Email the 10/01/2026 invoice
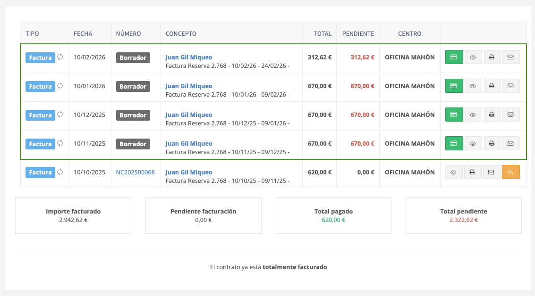The image size is (535, 296). click(x=510, y=86)
